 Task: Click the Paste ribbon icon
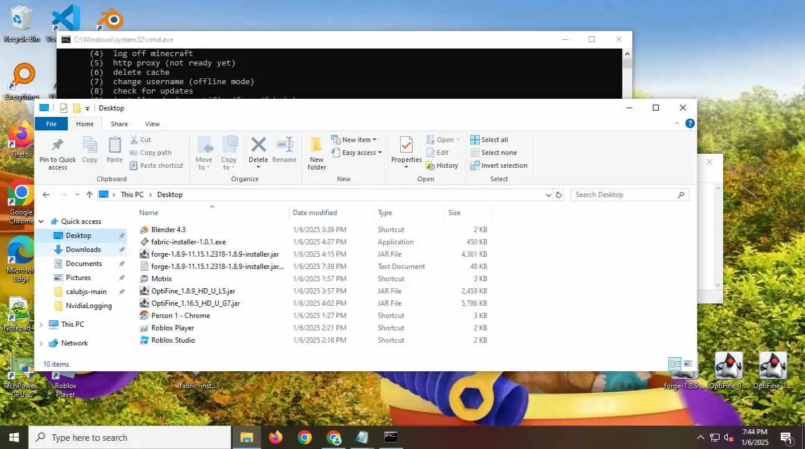[x=115, y=144]
